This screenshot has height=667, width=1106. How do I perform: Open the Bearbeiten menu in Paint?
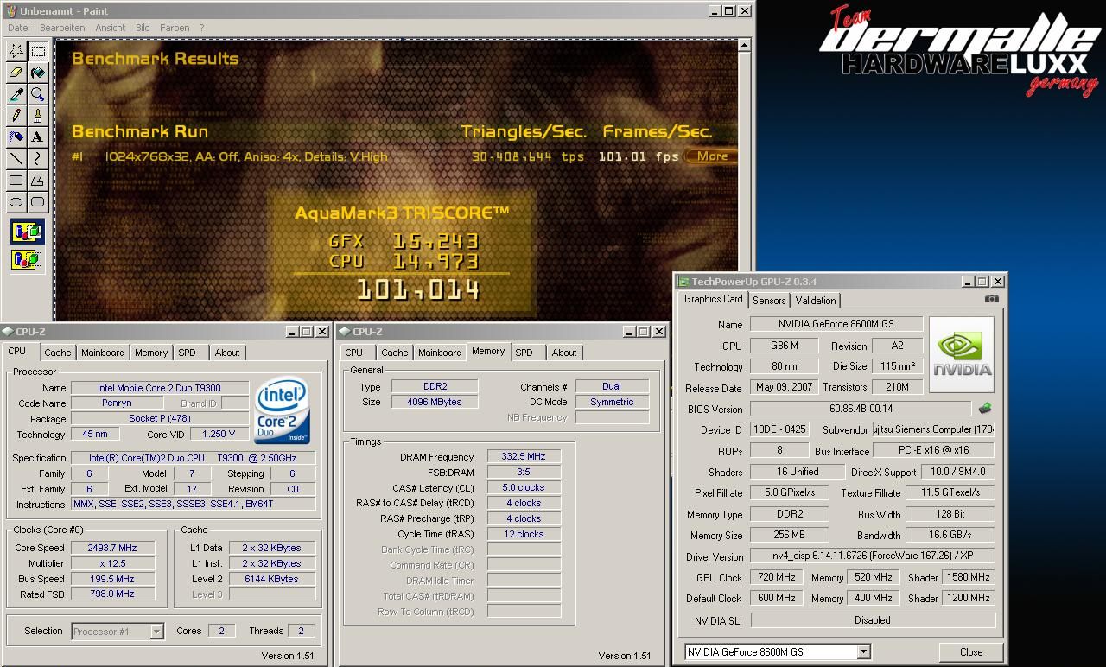click(x=62, y=28)
